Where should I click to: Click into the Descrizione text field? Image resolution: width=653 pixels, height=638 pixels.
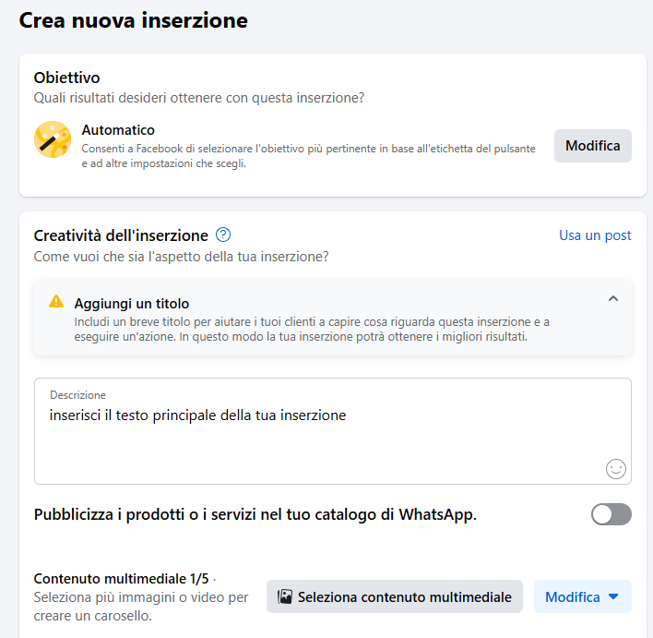tap(333, 431)
